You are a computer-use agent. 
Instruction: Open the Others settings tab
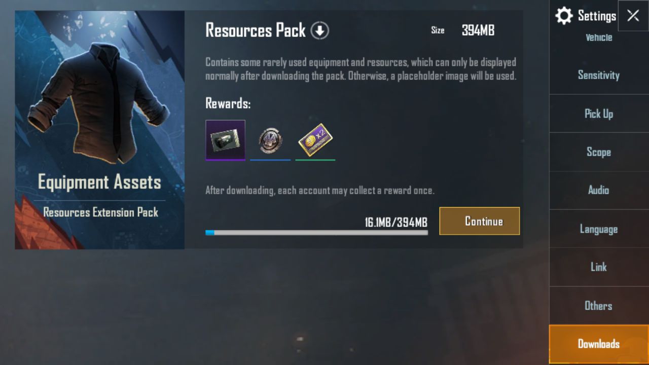click(x=599, y=306)
